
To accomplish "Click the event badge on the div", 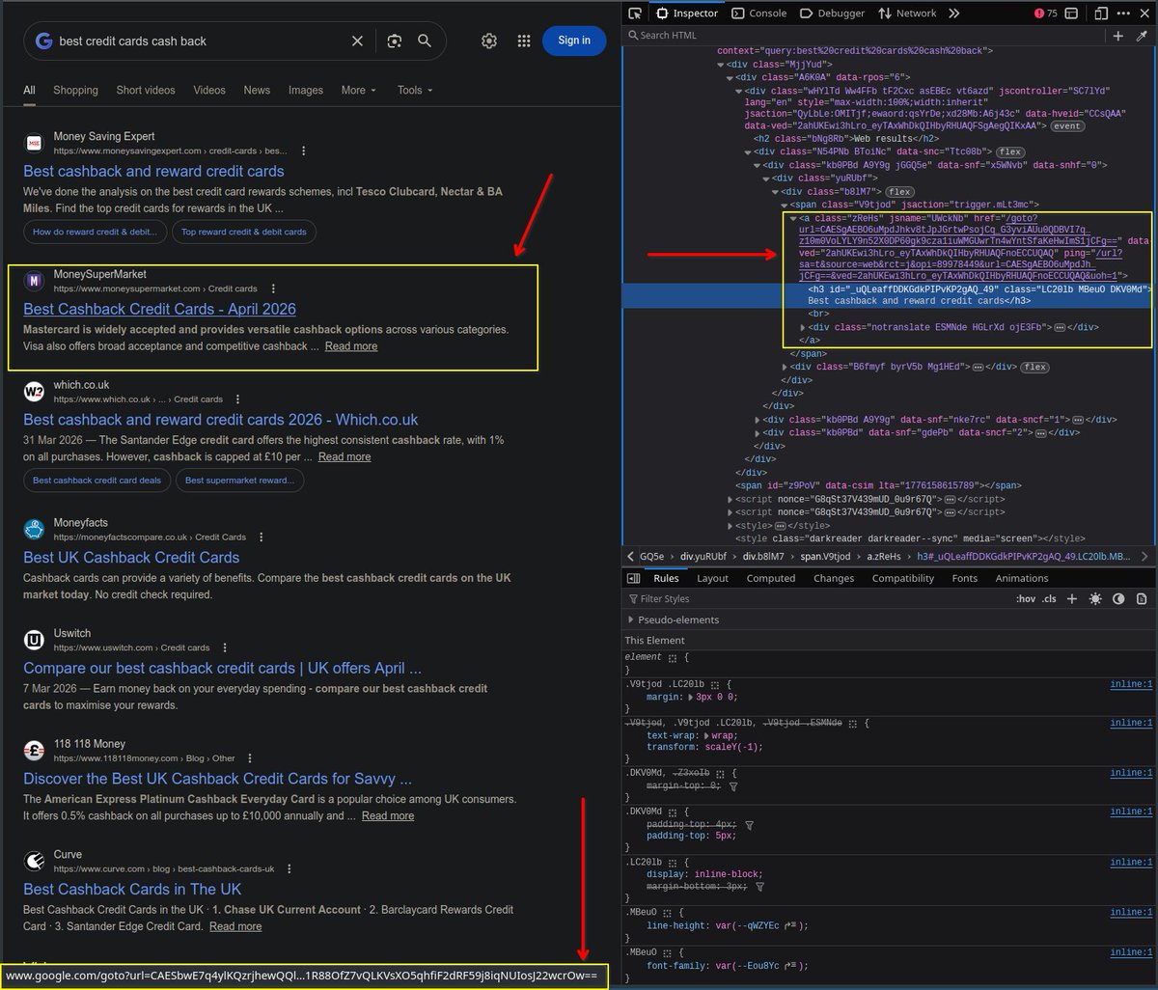I will point(1067,126).
